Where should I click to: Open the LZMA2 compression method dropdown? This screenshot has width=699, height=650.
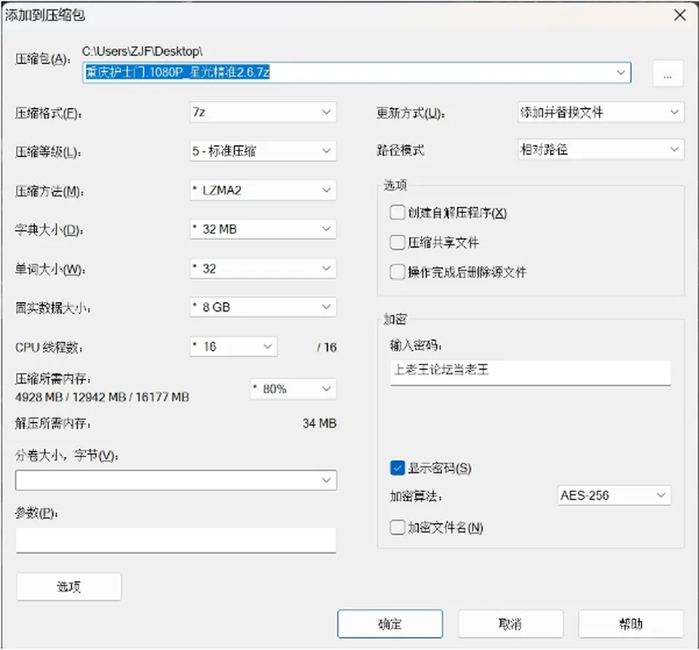click(x=263, y=190)
